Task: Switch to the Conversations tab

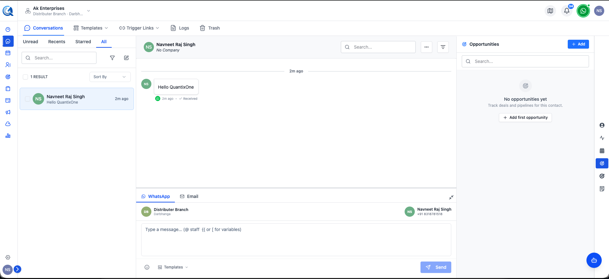Action: point(44,28)
